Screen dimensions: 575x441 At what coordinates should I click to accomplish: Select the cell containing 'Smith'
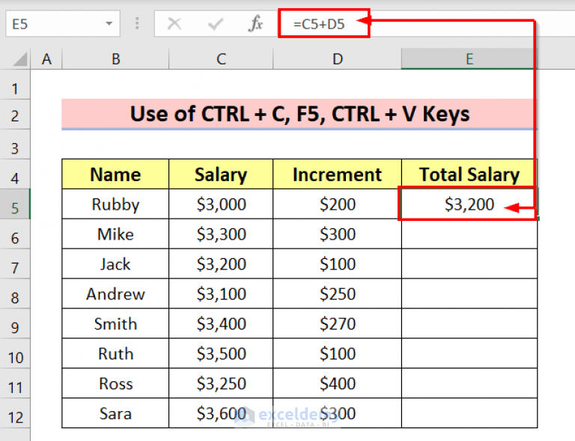(115, 323)
